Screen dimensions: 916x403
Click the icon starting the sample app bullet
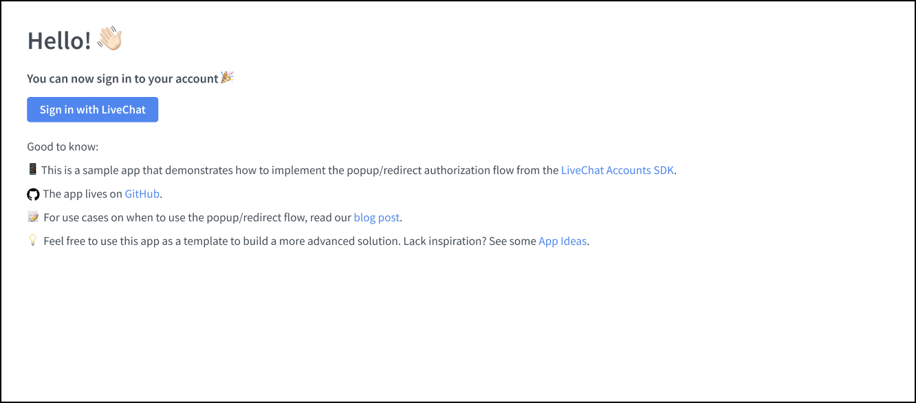click(x=32, y=169)
